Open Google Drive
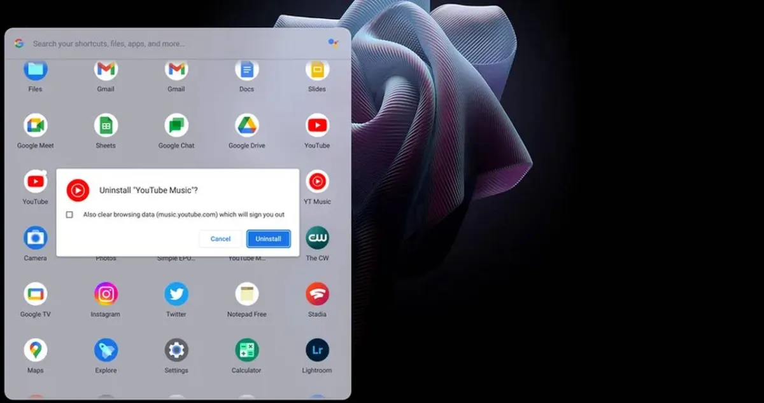 [246, 125]
